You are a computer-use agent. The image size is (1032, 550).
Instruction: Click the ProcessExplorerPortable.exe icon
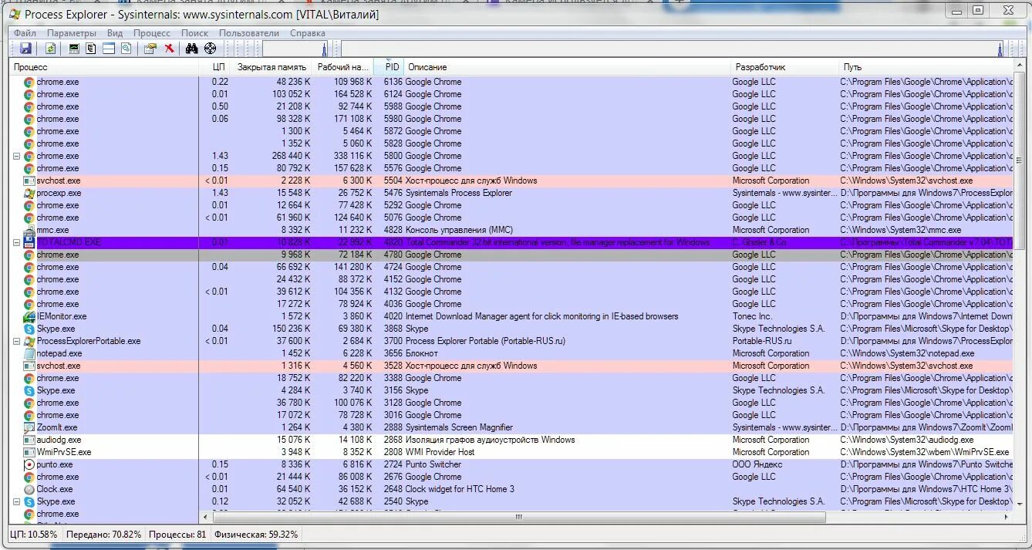pyautogui.click(x=29, y=341)
